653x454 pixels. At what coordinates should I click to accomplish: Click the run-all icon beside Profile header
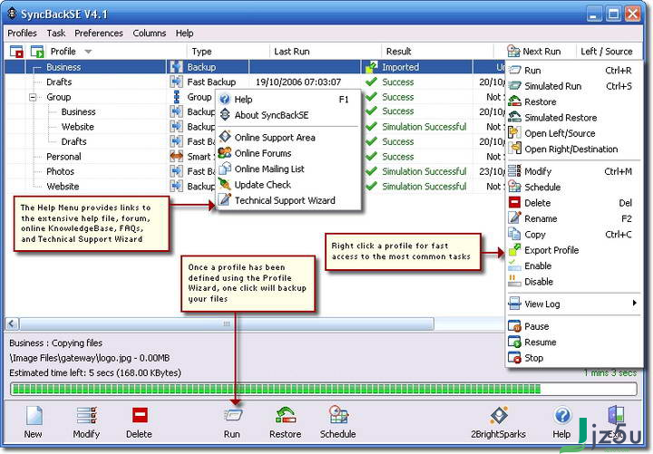point(36,52)
